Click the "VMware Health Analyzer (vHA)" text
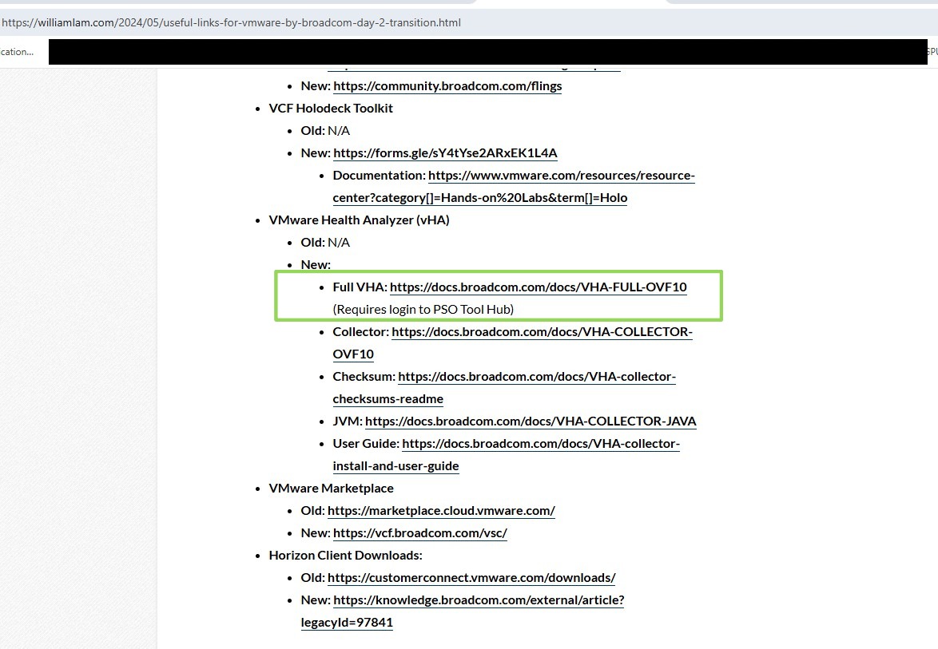Screen dimensions: 938x649 pyautogui.click(x=359, y=220)
